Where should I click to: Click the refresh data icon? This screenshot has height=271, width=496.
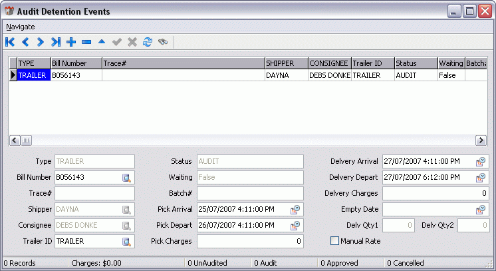pos(148,42)
